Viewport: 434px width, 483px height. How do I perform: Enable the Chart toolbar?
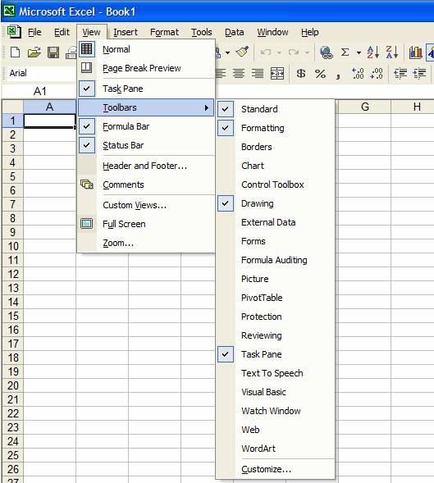tap(276, 166)
